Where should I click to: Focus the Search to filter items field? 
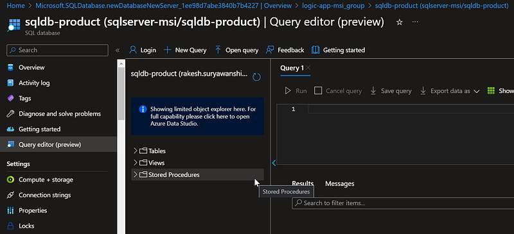coord(403,203)
